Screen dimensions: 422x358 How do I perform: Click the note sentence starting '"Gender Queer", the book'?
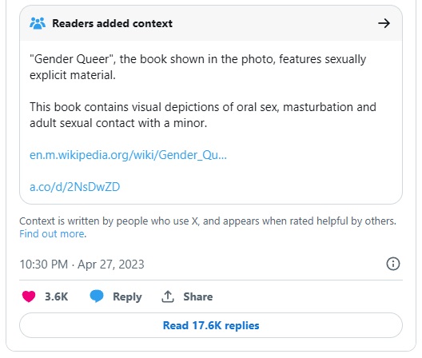(x=198, y=67)
